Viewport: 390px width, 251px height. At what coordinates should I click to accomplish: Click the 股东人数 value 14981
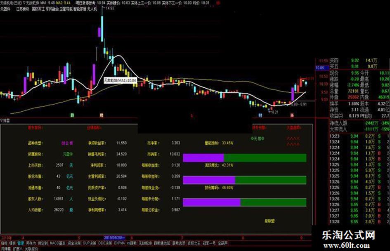coord(59,199)
